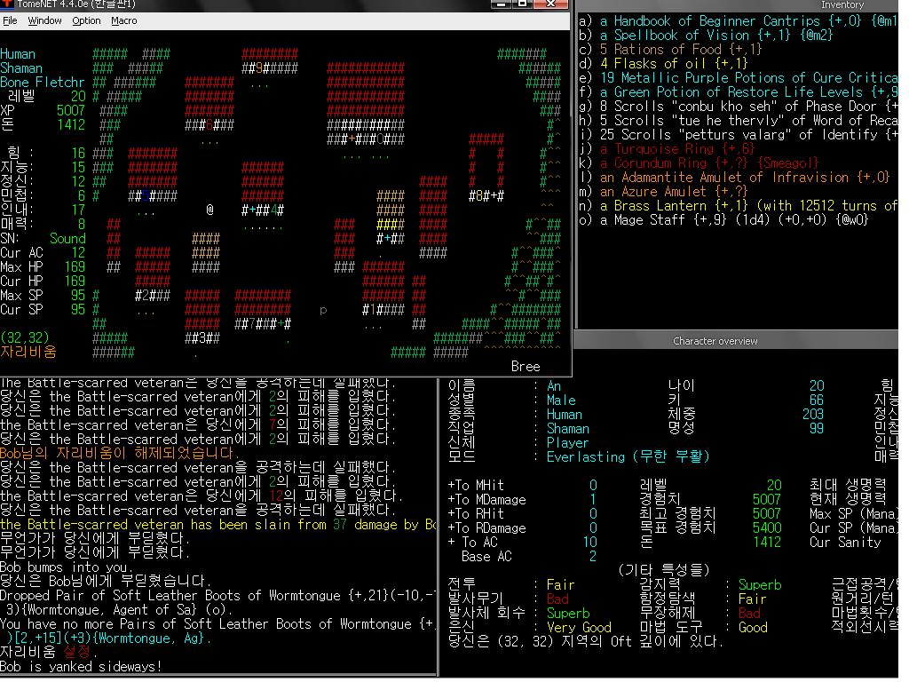Screen dimensions: 909x682
Task: Open the Window menu
Action: tap(44, 21)
